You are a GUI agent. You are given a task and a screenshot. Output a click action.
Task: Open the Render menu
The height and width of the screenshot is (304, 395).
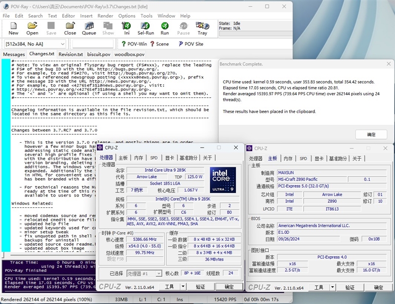[x=105, y=16]
